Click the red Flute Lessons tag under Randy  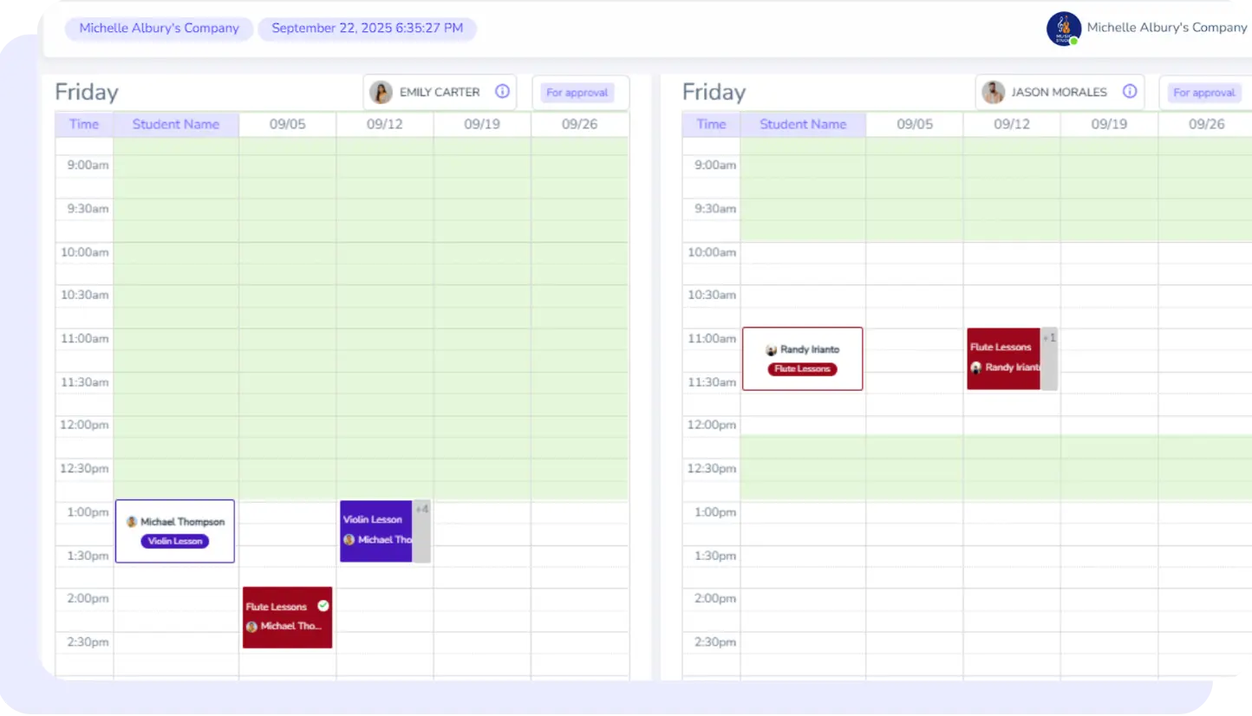pyautogui.click(x=802, y=369)
